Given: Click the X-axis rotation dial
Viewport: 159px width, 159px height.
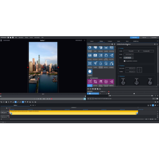Looking at the screenshot, I should pos(123,83).
